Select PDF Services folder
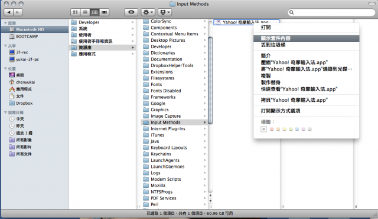378x219 pixels. [x=174, y=198]
